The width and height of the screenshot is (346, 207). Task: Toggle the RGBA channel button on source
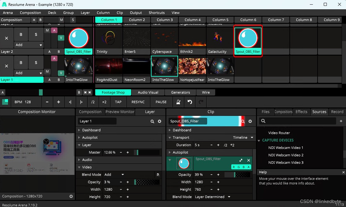point(241,167)
